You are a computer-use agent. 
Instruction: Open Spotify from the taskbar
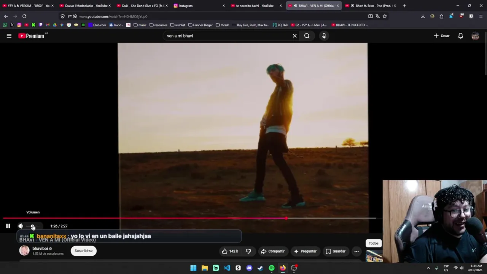click(x=272, y=268)
